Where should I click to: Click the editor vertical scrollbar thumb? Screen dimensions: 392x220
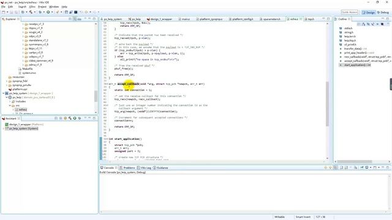coord(327,104)
